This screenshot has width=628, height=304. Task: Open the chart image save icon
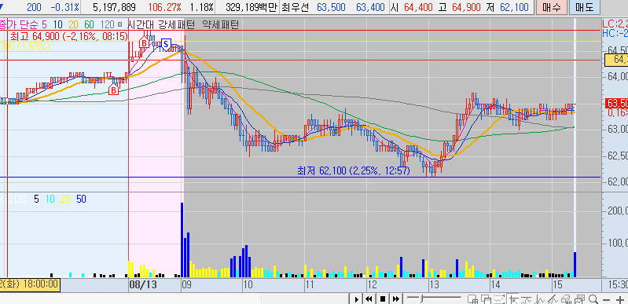[579, 299]
